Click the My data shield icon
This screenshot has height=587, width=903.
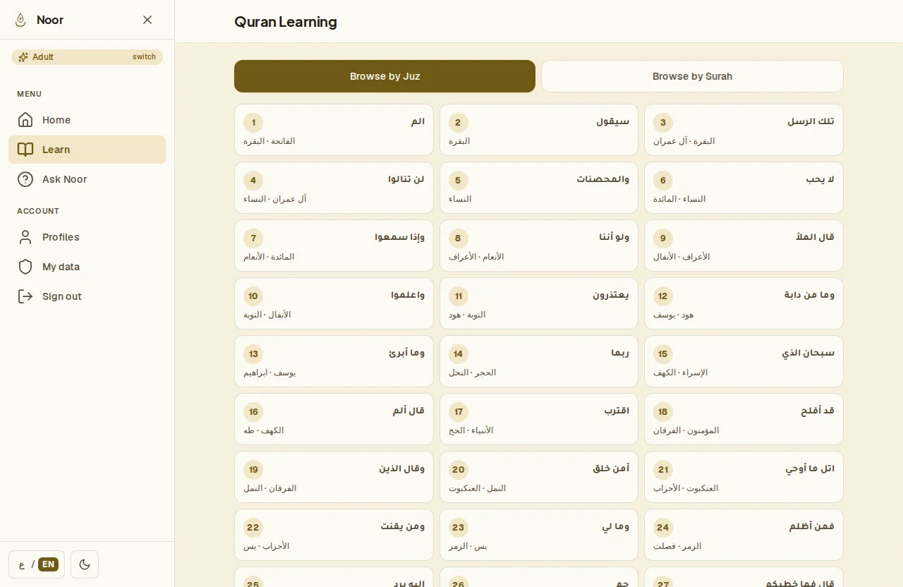(x=25, y=267)
